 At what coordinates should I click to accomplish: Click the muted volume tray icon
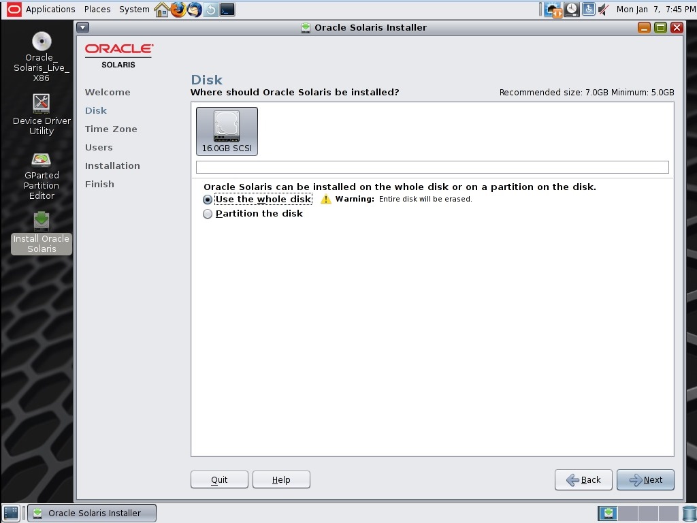coord(603,10)
